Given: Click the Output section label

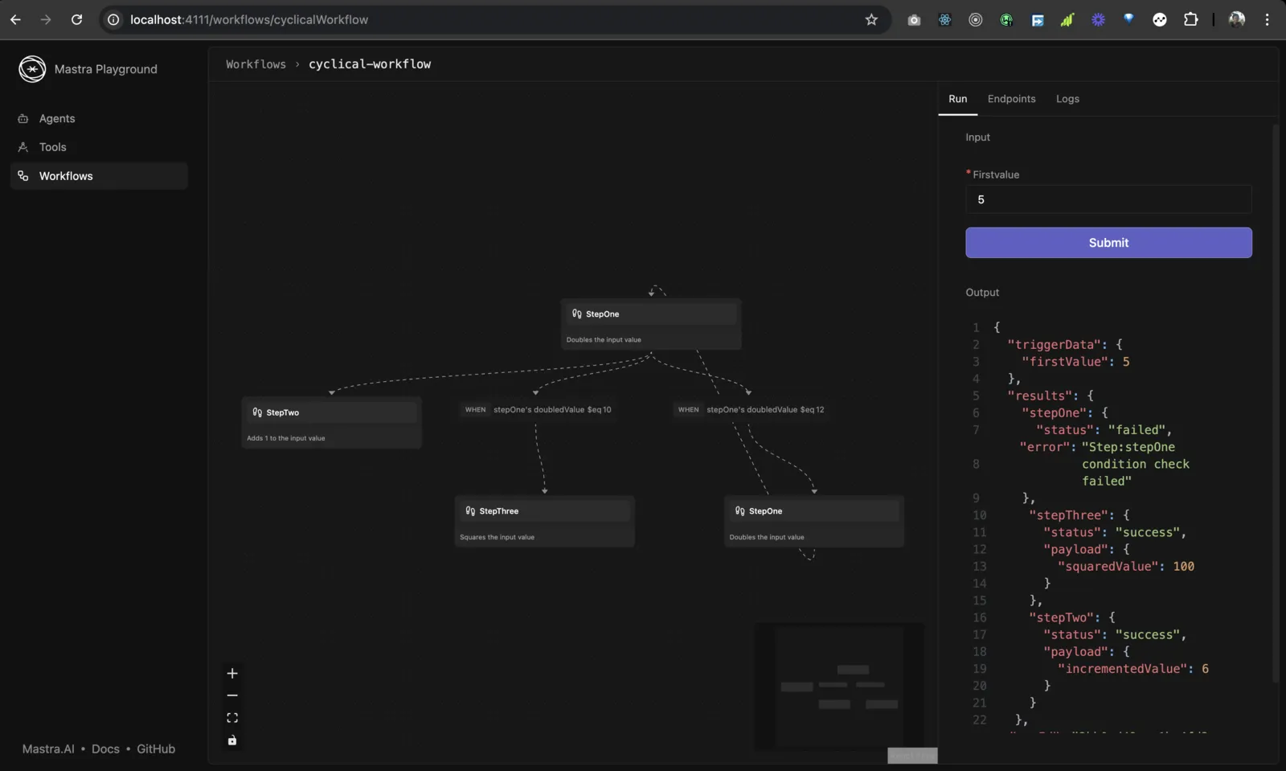Looking at the screenshot, I should click(982, 293).
